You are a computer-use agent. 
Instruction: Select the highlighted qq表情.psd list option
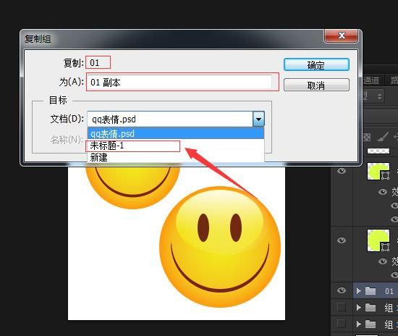(176, 133)
